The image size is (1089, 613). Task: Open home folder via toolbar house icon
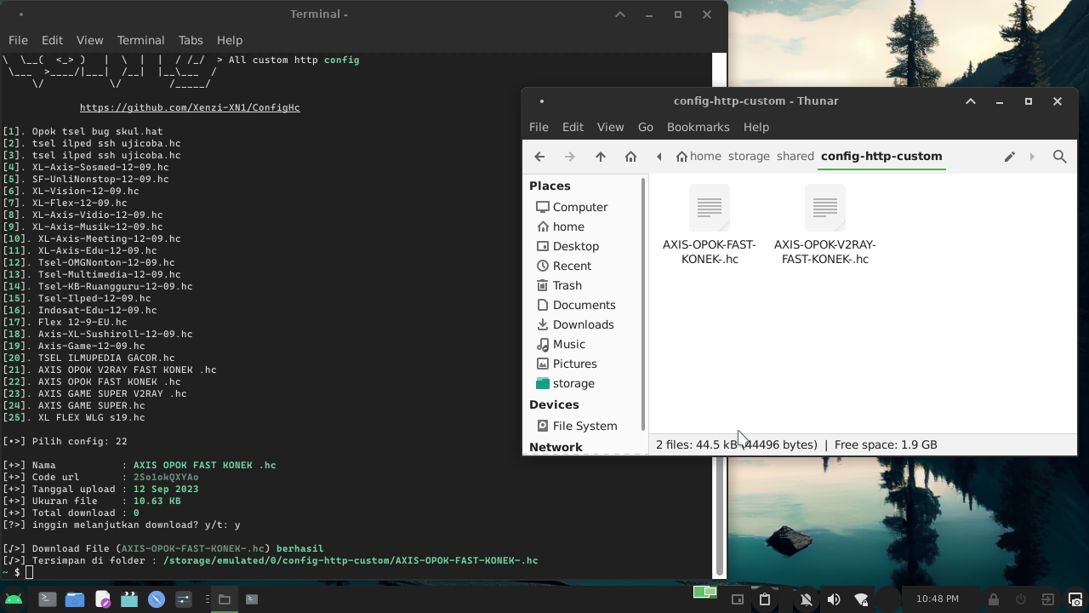630,157
